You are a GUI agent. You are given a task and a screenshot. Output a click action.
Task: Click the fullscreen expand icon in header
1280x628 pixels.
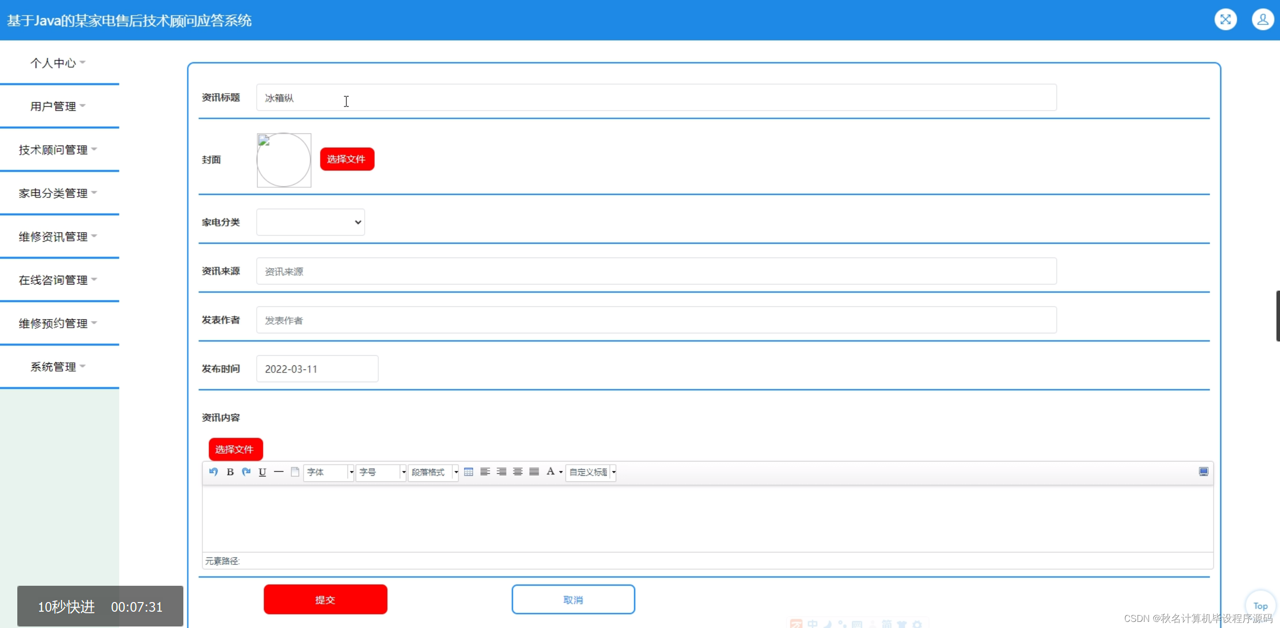click(x=1225, y=20)
